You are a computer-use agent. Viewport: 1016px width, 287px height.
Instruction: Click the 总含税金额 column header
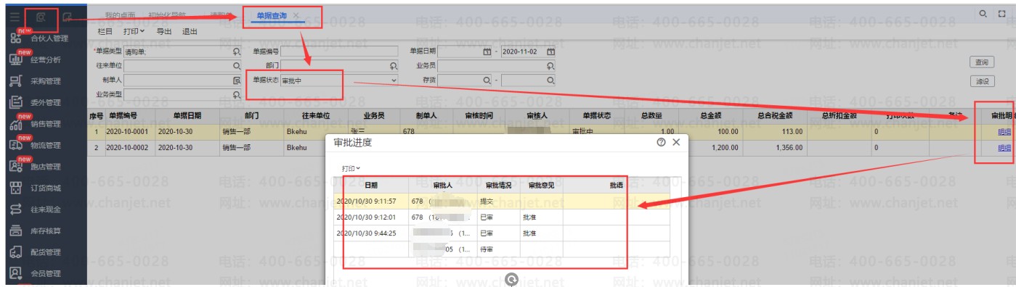coord(775,116)
